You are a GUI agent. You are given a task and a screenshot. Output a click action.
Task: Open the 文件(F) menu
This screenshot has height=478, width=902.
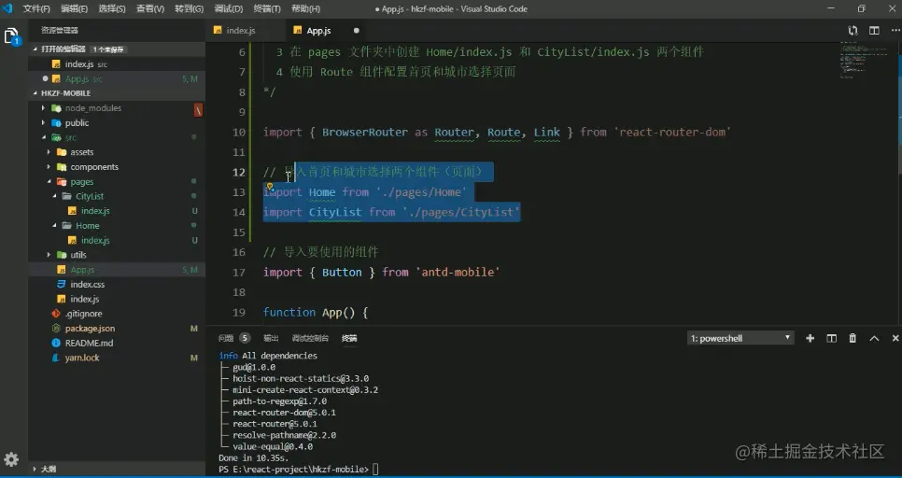36,8
